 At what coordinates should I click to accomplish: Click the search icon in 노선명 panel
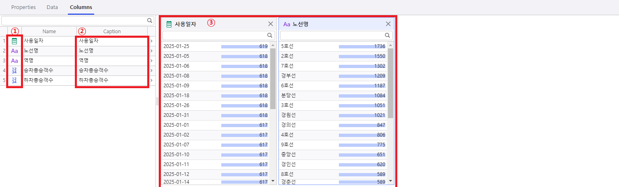click(x=387, y=35)
